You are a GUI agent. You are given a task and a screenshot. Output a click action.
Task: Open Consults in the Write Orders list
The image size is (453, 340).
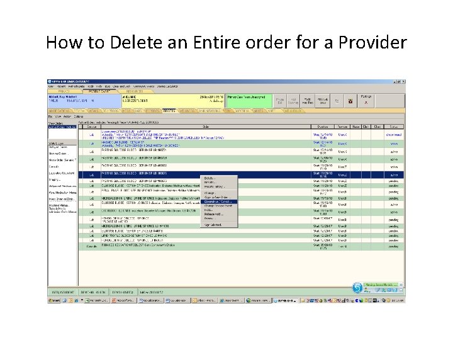(x=54, y=166)
